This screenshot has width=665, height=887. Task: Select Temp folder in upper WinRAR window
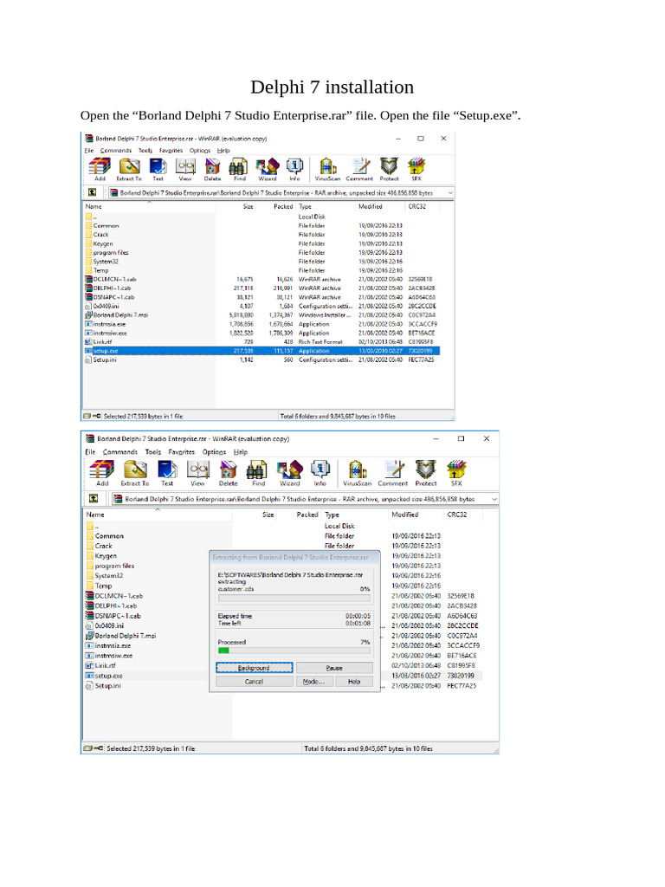pos(100,270)
